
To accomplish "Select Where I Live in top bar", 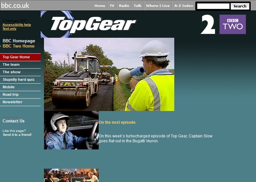I will tap(158, 6).
